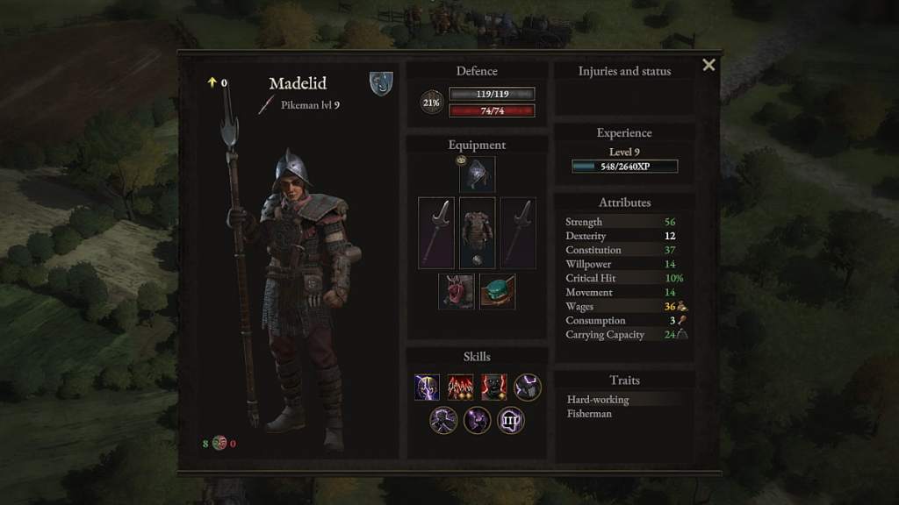Click the Wages attribute row
This screenshot has height=505, width=899.
tap(625, 306)
